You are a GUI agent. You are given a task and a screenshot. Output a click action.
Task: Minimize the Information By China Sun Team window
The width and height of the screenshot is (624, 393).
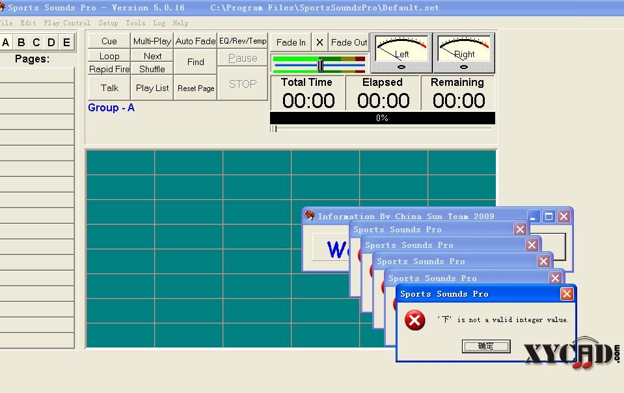coord(534,217)
